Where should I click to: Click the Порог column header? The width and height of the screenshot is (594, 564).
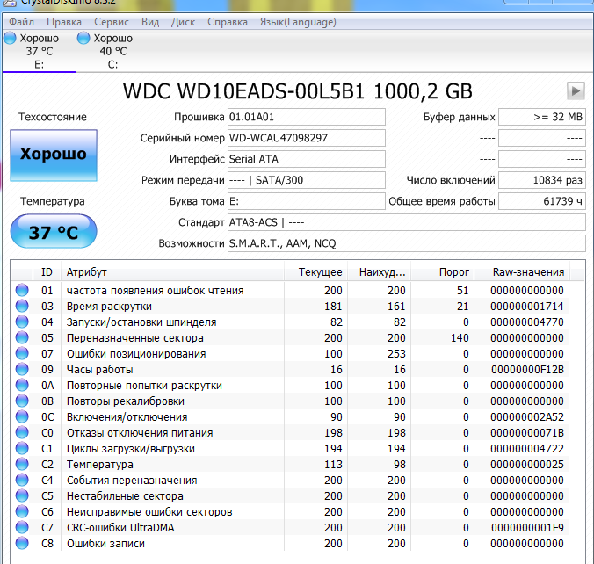click(443, 272)
